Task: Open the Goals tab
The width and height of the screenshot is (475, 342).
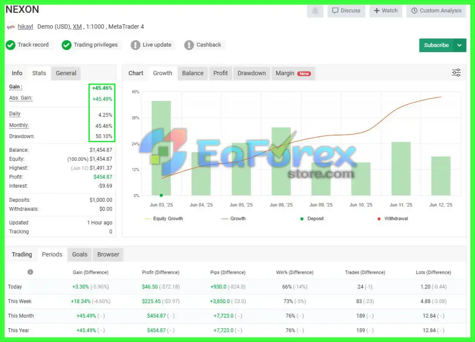Action: [80, 255]
